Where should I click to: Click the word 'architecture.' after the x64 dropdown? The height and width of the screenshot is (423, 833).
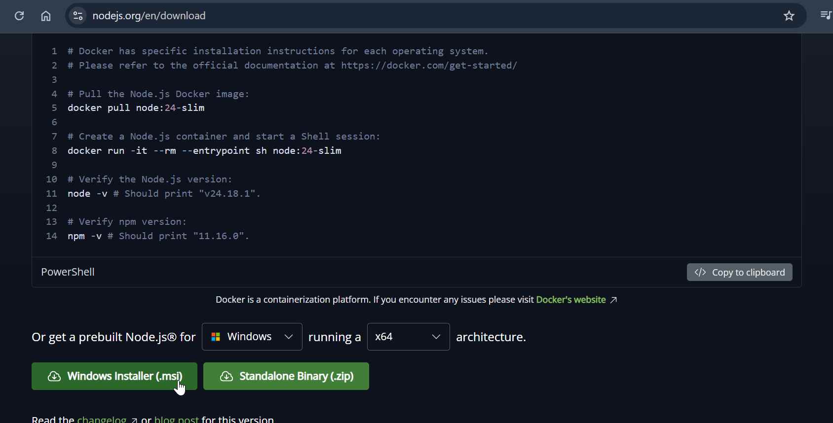click(x=491, y=337)
